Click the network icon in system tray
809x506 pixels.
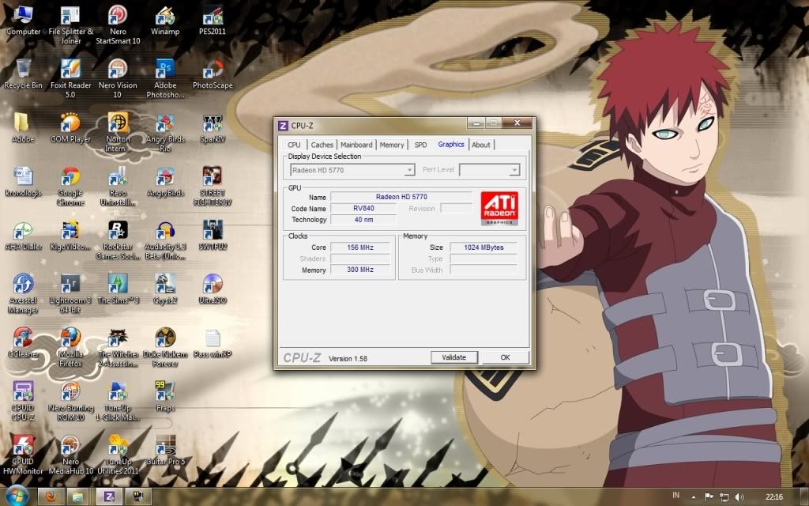[x=724, y=497]
